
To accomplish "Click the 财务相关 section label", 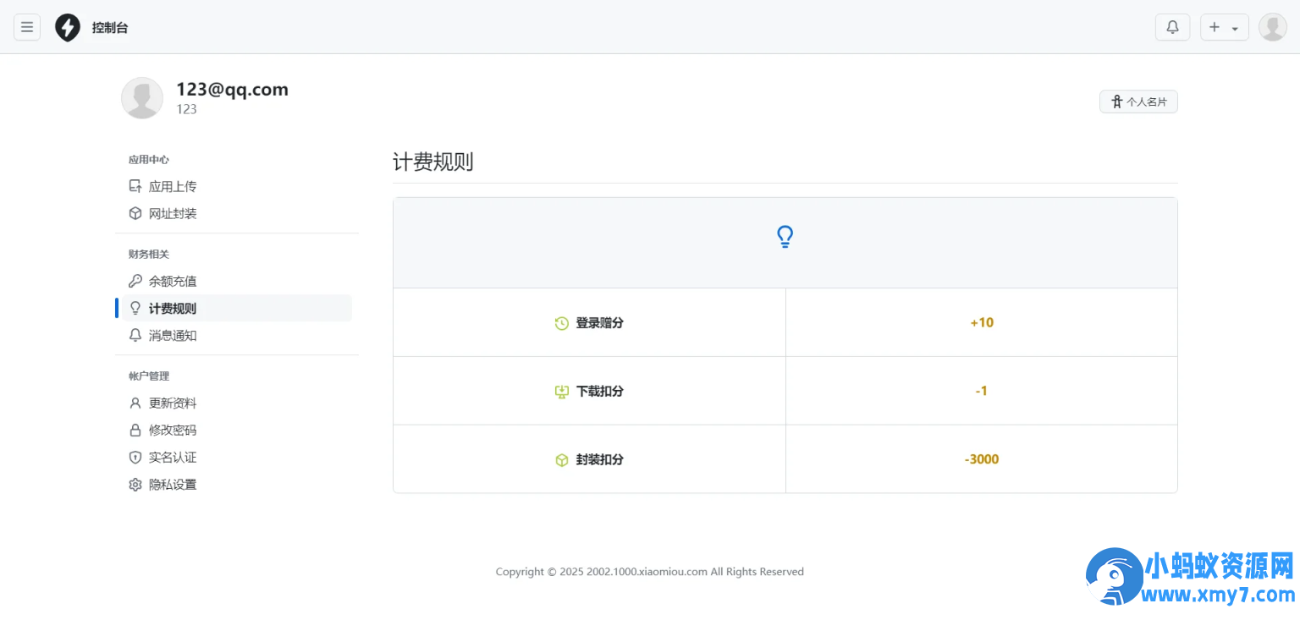I will [149, 254].
